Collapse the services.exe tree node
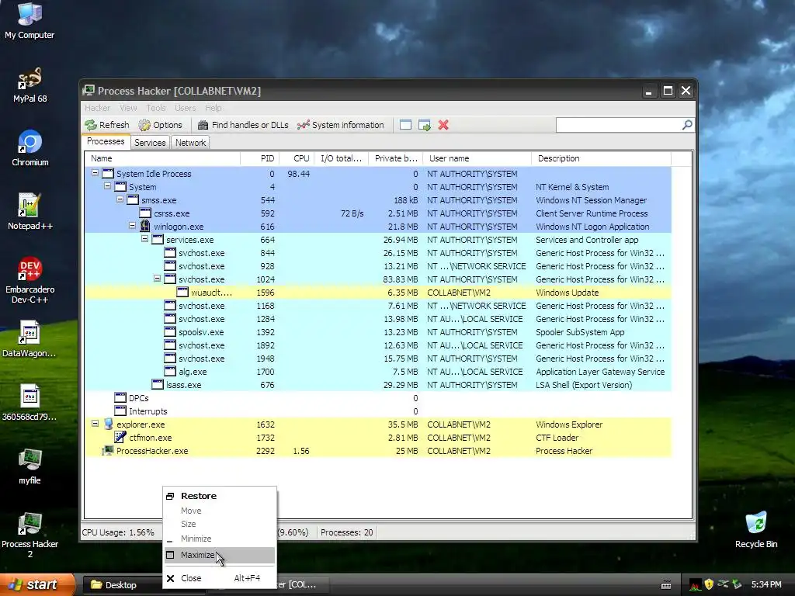 coord(144,239)
